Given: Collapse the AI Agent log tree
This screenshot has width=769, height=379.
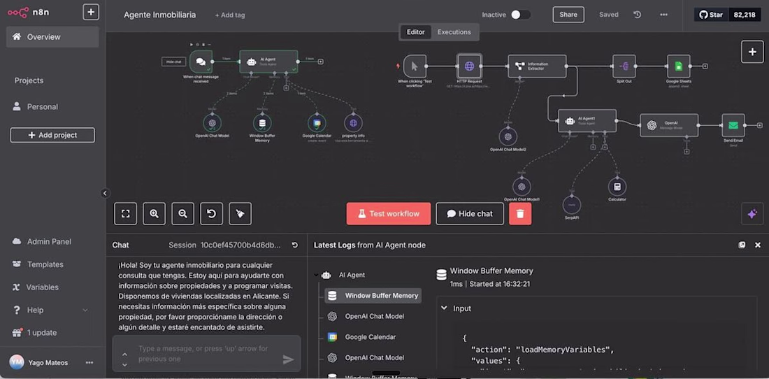Looking at the screenshot, I should (316, 275).
